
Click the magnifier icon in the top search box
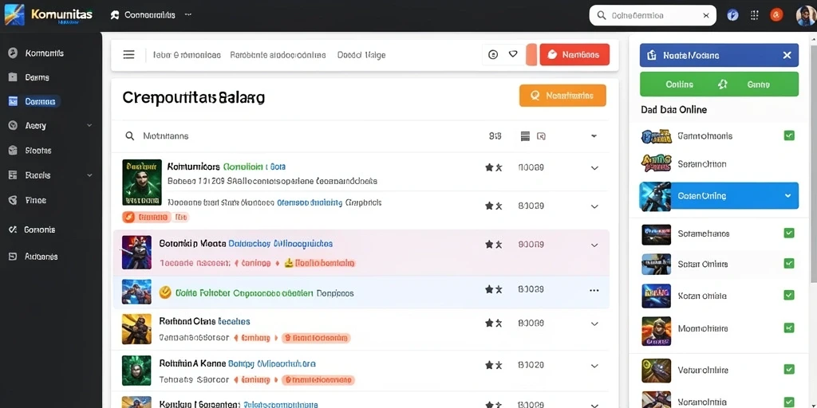[601, 16]
